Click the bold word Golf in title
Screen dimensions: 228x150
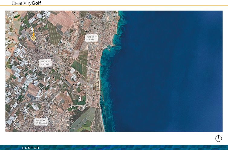click(36, 3)
